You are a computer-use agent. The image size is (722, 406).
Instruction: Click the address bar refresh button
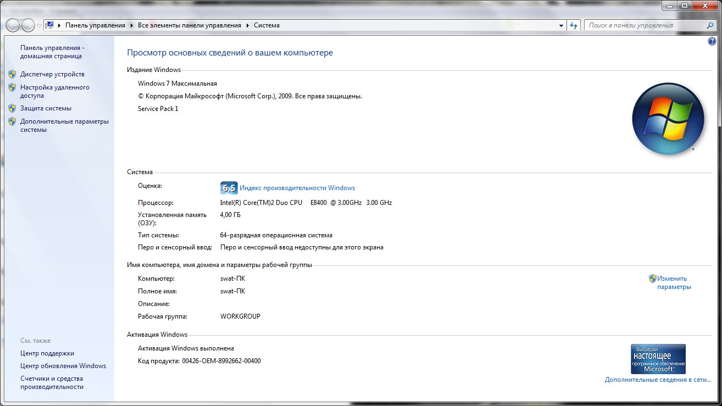tap(574, 25)
